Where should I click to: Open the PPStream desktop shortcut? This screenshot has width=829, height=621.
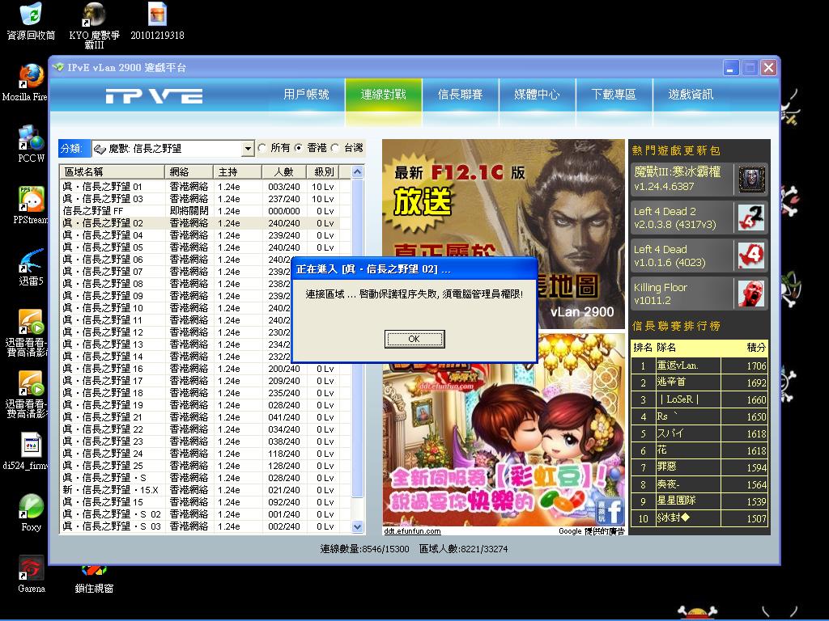click(x=32, y=200)
